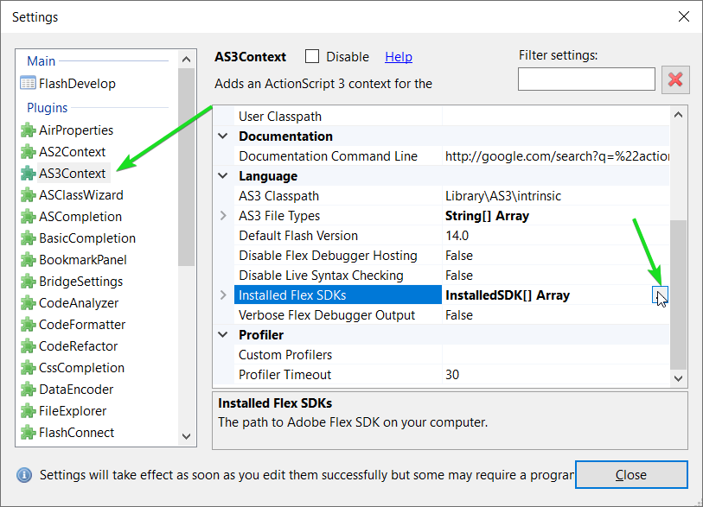Expand the Installed Flex SDKs row
Viewport: 703px width, 507px height.
point(223,295)
